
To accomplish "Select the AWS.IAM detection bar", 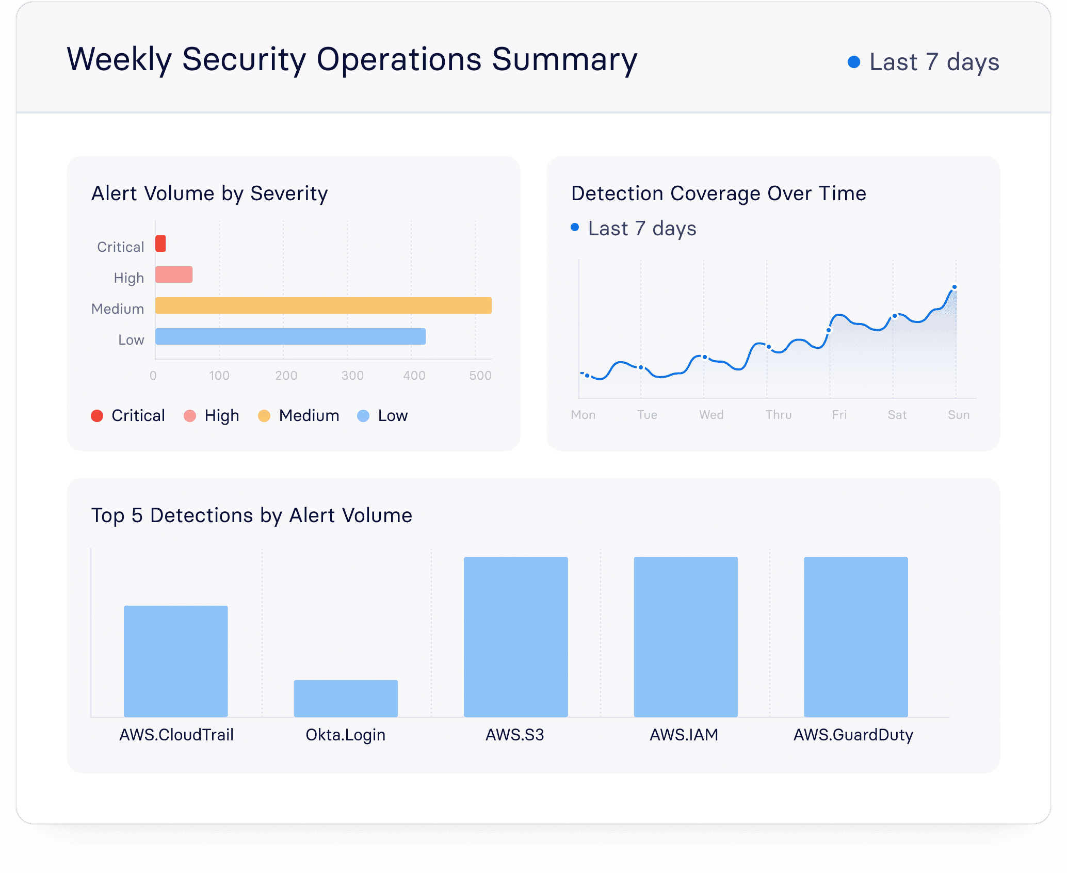I will (x=686, y=637).
